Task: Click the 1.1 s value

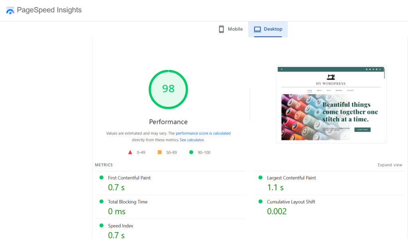Action: click(x=275, y=188)
